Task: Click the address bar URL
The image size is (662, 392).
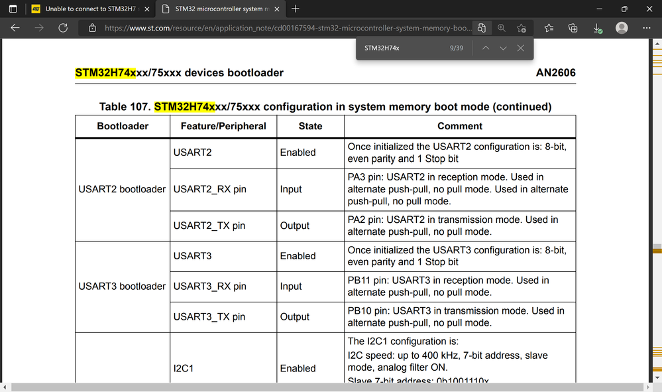Action: click(288, 28)
